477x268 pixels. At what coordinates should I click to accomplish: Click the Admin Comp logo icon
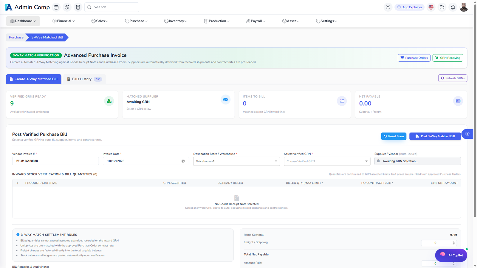pyautogui.click(x=8, y=7)
